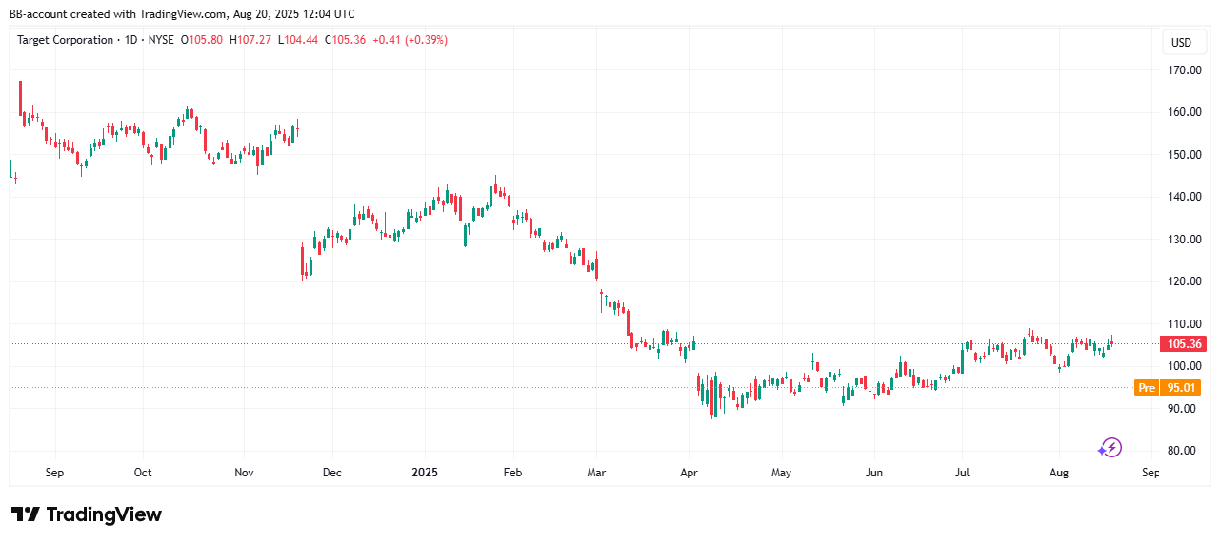Viewport: 1220px width, 543px height.
Task: Click the account creation caption text
Action: pyautogui.click(x=182, y=13)
